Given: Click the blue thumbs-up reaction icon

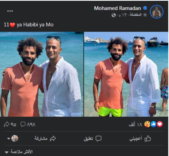Looking at the screenshot, I should click(x=154, y=124).
